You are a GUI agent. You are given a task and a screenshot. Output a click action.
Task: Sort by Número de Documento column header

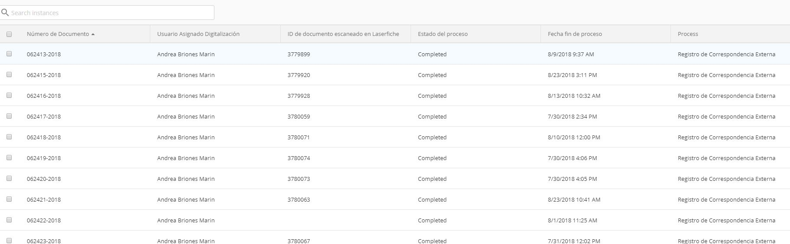(x=58, y=34)
